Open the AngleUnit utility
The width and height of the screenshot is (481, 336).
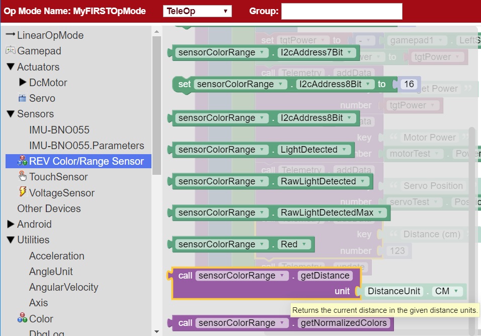tap(50, 272)
